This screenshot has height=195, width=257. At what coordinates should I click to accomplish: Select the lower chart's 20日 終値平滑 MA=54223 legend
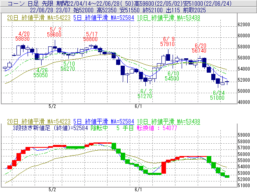(39, 122)
